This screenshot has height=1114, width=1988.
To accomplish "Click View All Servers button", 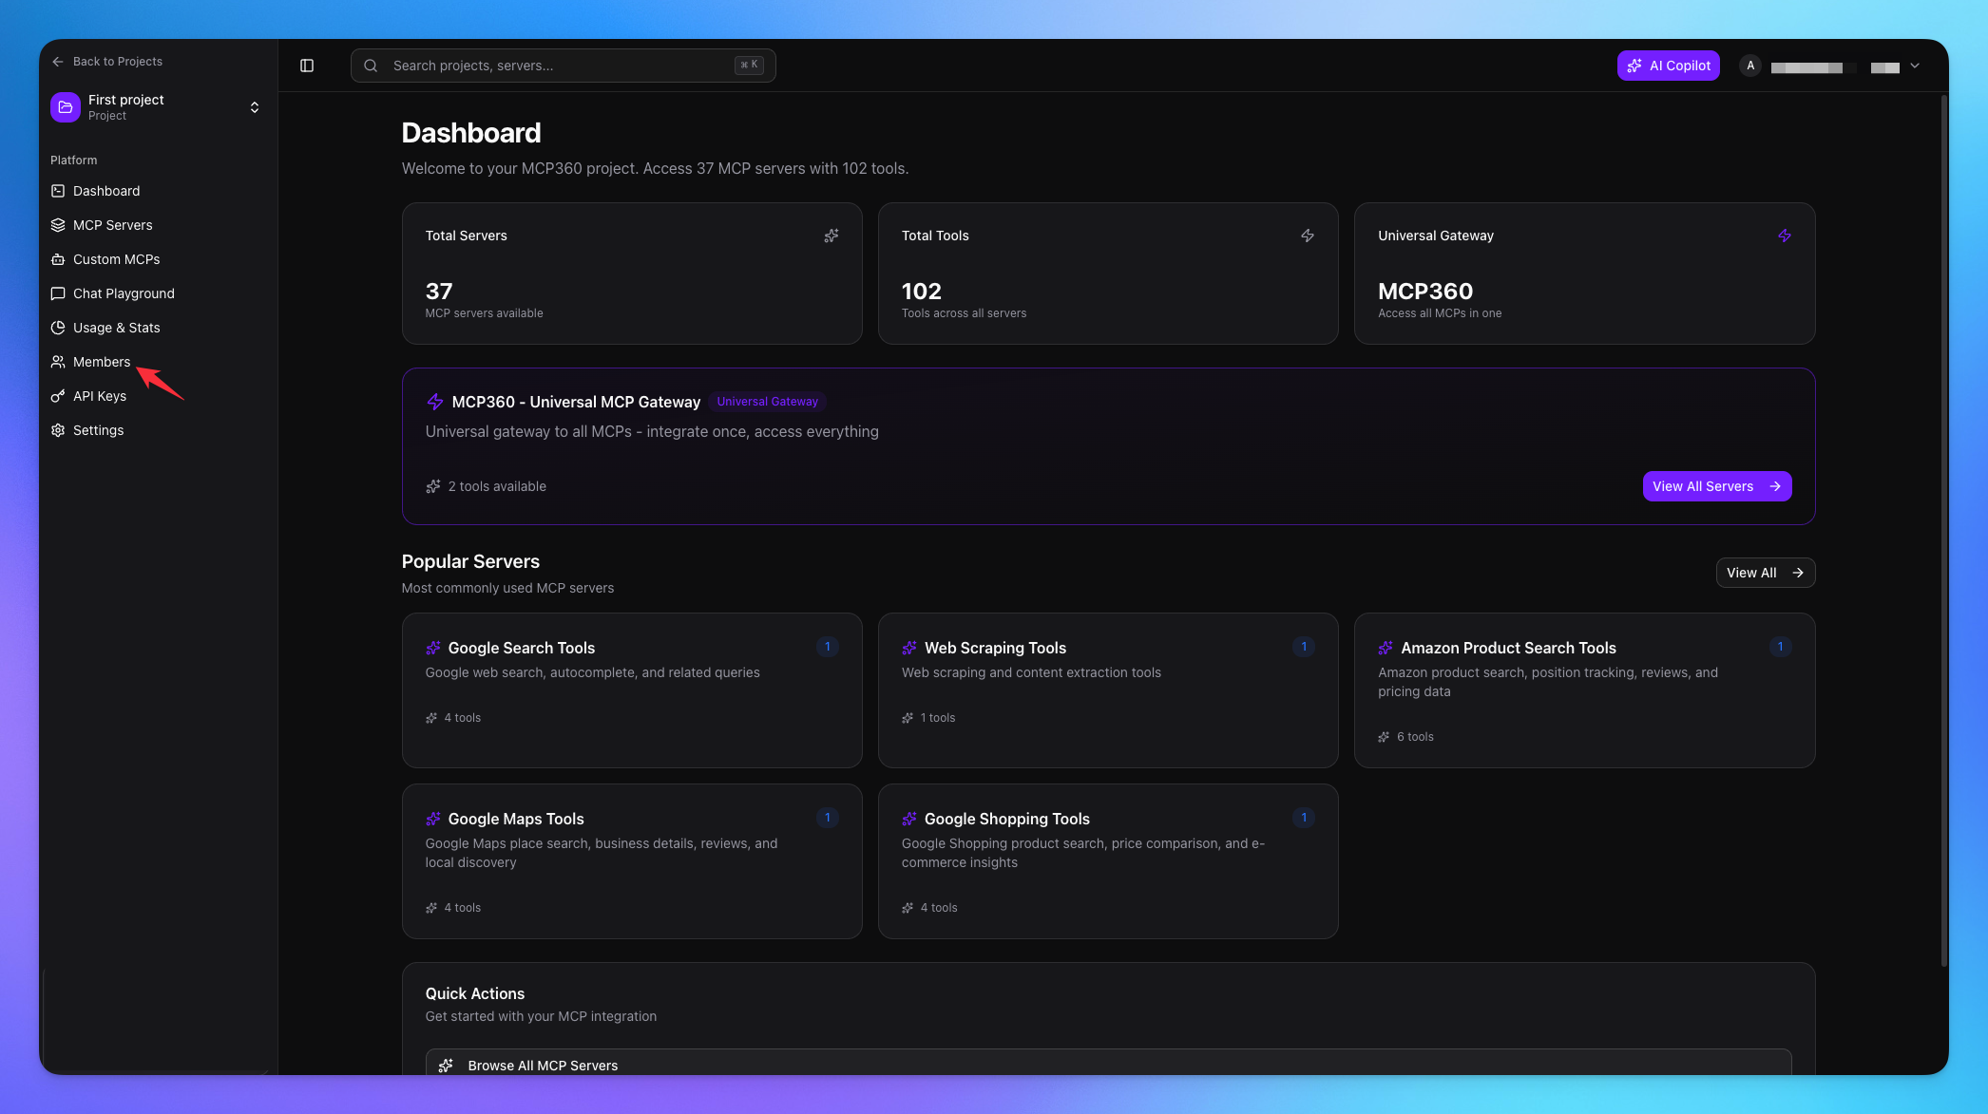I will (1716, 485).
